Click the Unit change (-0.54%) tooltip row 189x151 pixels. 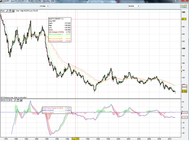pyautogui.click(x=60, y=32)
